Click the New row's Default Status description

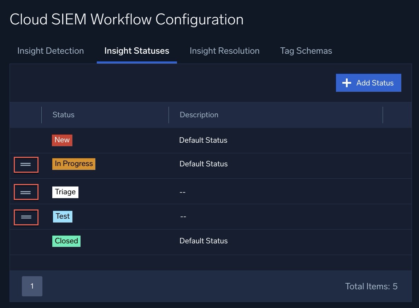point(203,140)
